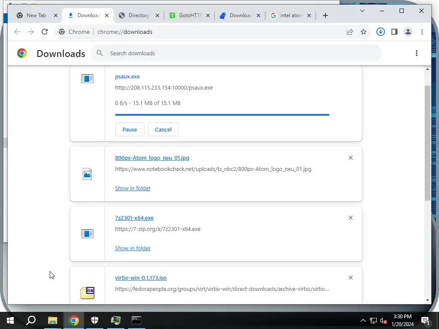Click the magnifier icon in search downloads
439x329 pixels.
(99, 53)
